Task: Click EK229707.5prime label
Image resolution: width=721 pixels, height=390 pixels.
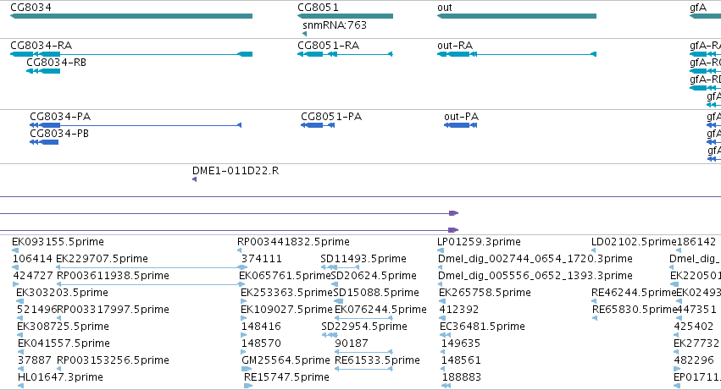Action: click(102, 259)
